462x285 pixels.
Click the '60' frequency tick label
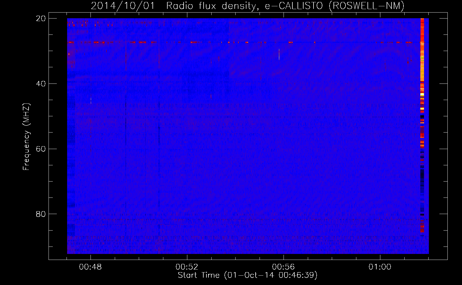coord(41,149)
